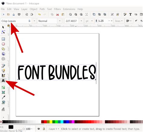
Task: Select the Spiral tool
Action: 3,59
